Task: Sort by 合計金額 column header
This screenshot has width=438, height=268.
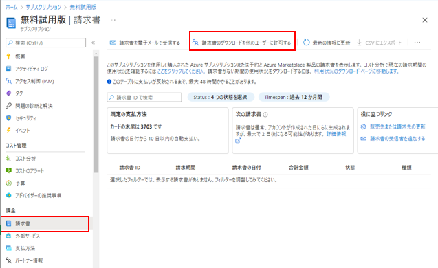Action: point(298,168)
